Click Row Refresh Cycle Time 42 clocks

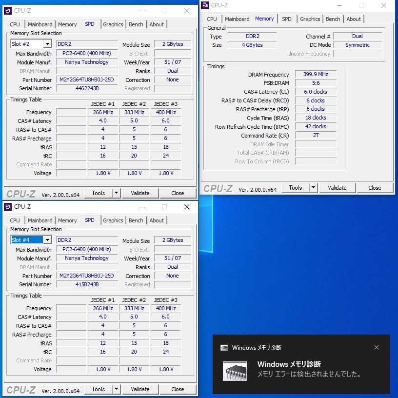pyautogui.click(x=316, y=126)
